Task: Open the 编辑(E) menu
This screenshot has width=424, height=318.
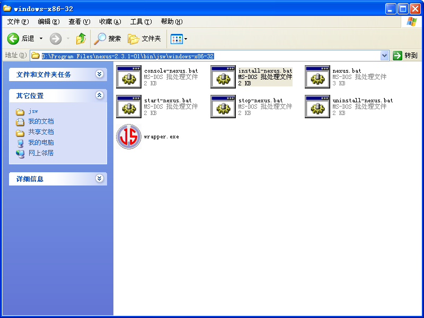Action: 49,22
